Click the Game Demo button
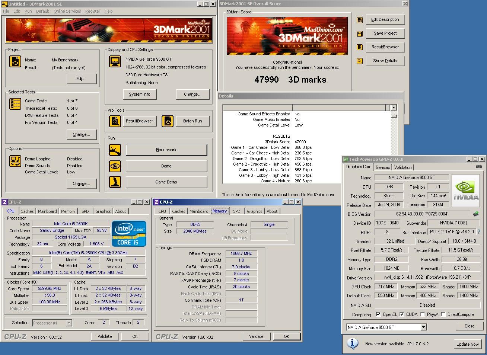This screenshot has width=487, height=355. 166,182
